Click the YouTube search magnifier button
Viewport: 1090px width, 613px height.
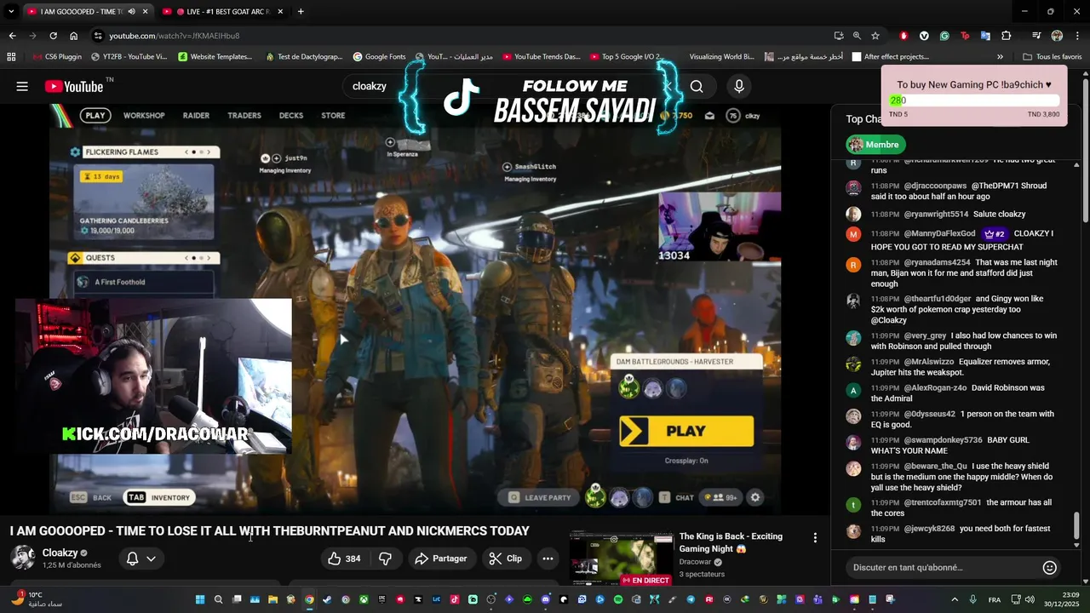pyautogui.click(x=697, y=86)
